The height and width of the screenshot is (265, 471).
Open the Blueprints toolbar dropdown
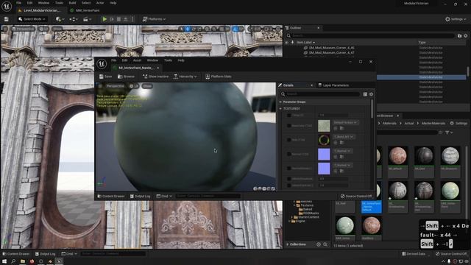click(74, 19)
